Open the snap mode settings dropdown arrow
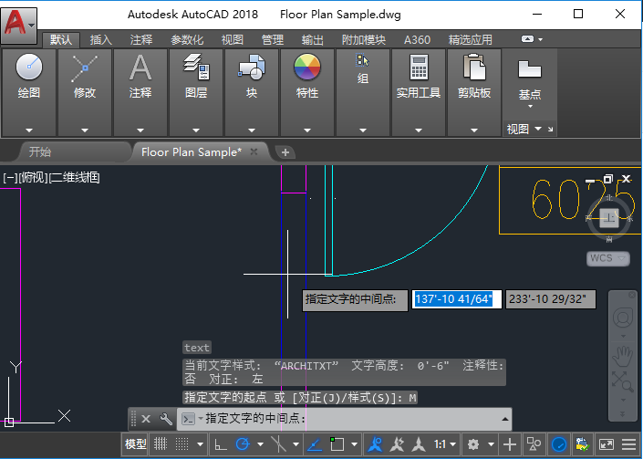 click(200, 444)
